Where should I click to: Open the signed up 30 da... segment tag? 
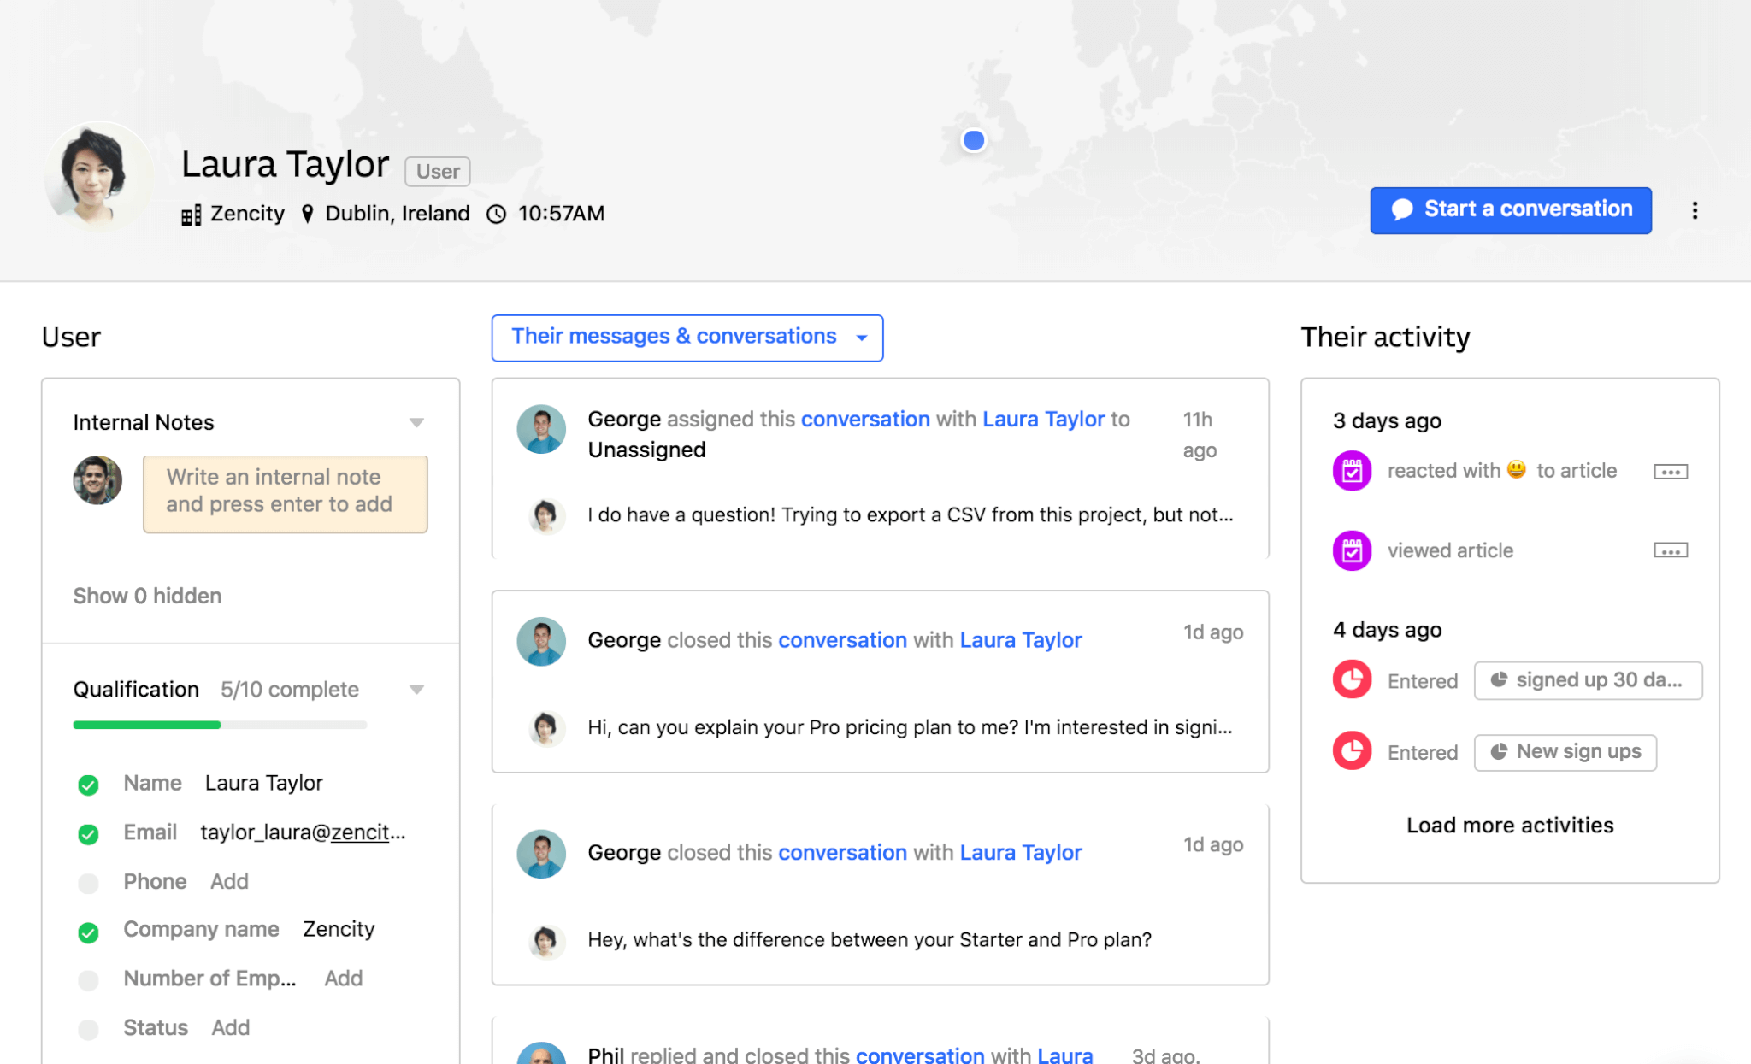[1588, 680]
